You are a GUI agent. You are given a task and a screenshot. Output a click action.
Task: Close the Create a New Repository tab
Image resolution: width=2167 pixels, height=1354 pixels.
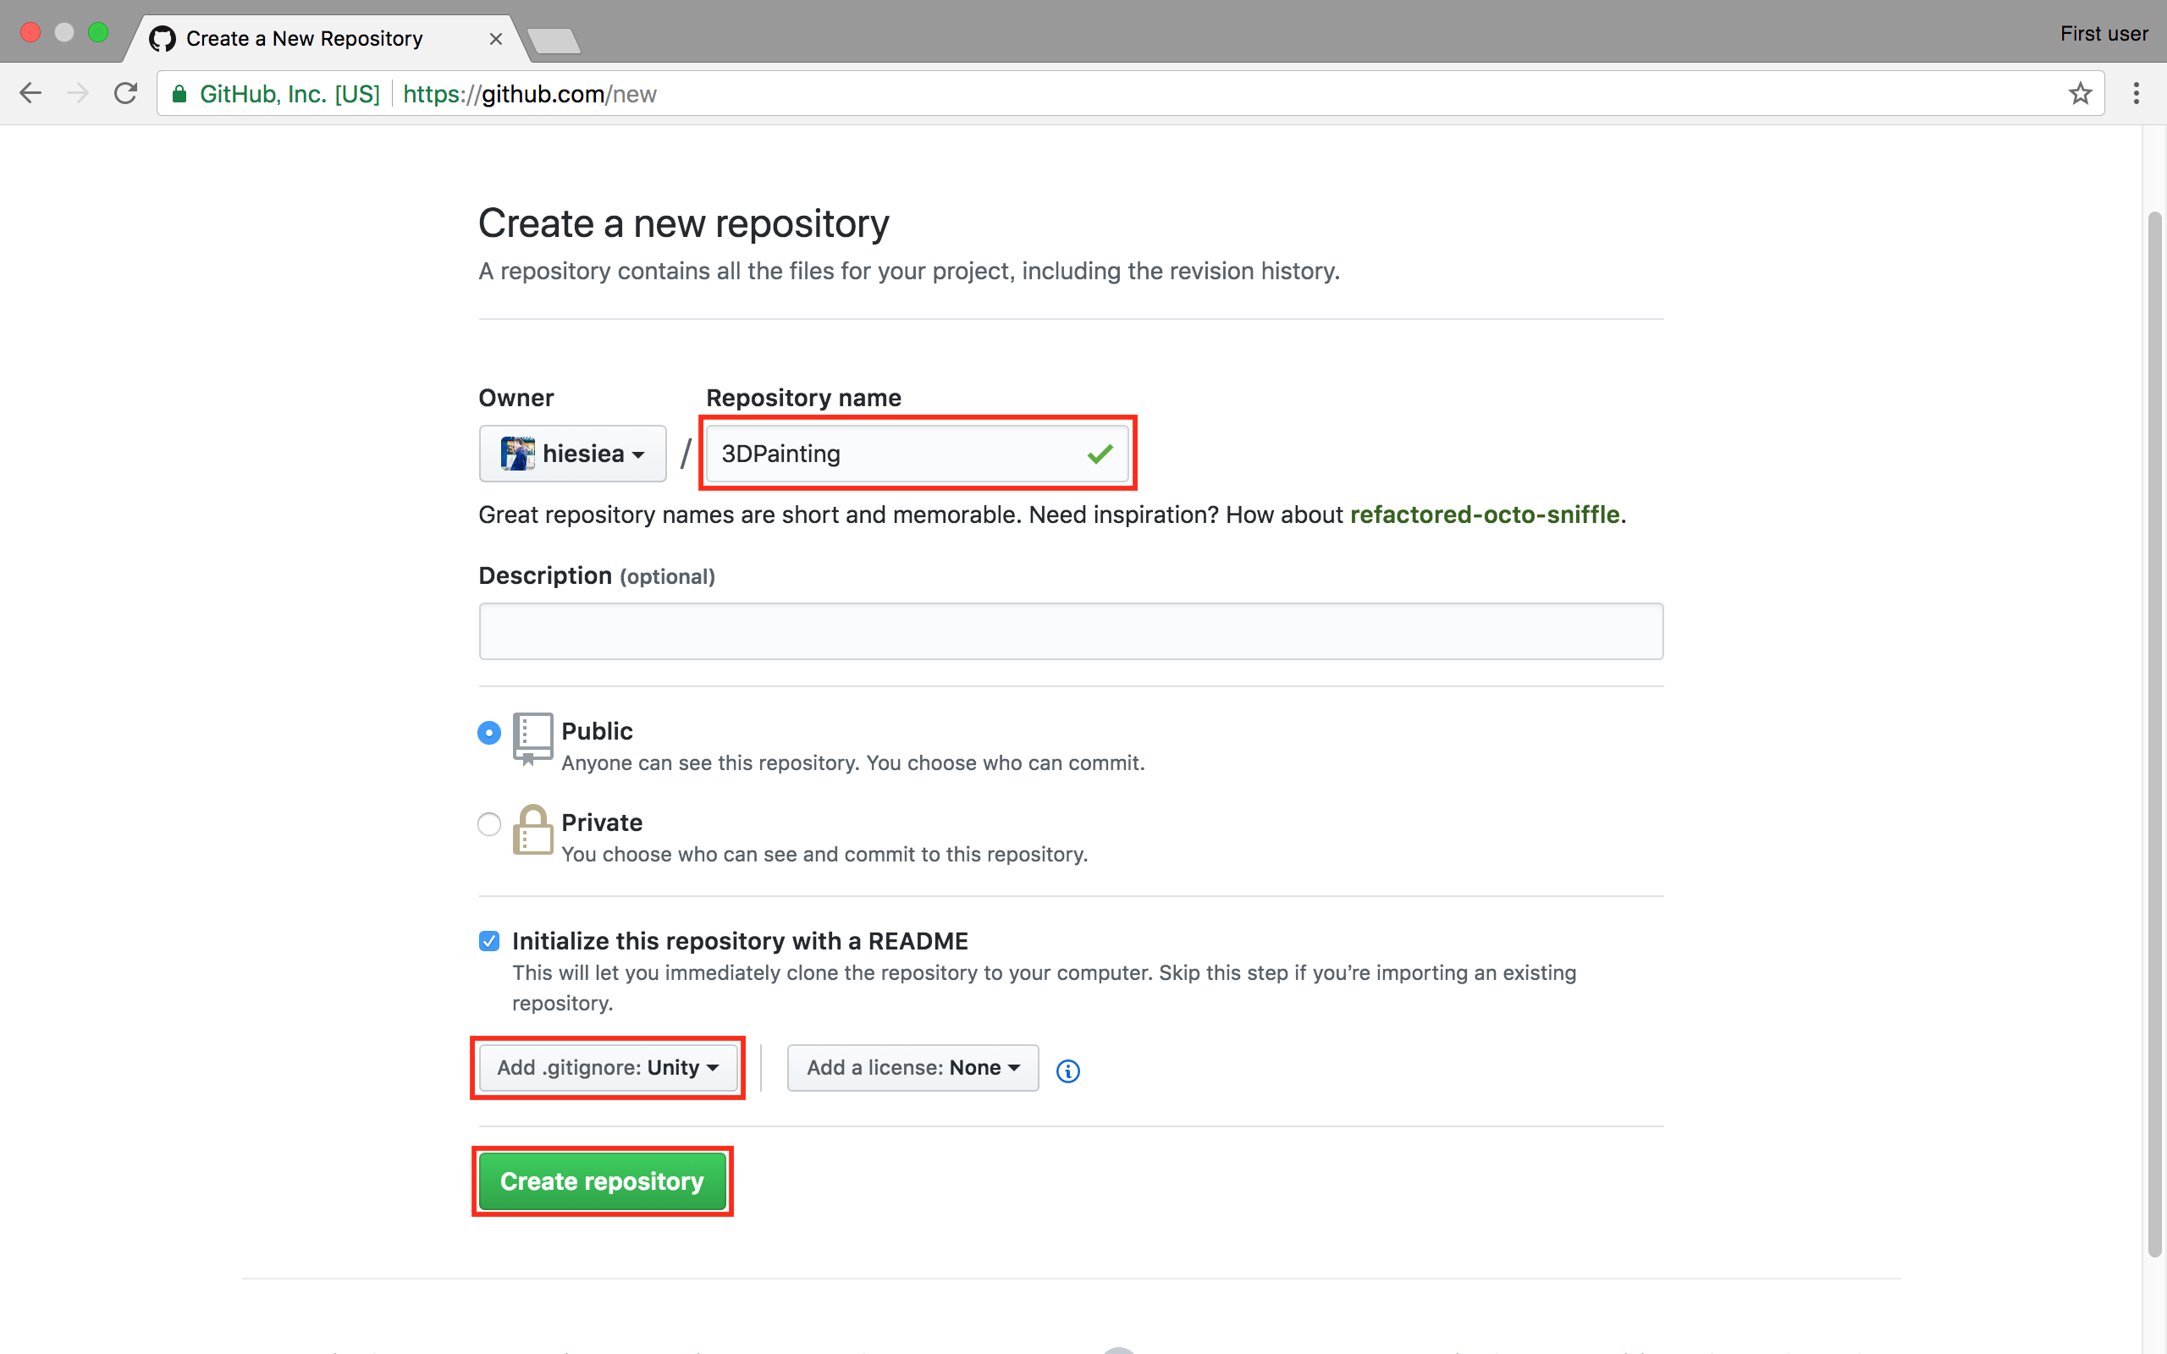click(497, 39)
